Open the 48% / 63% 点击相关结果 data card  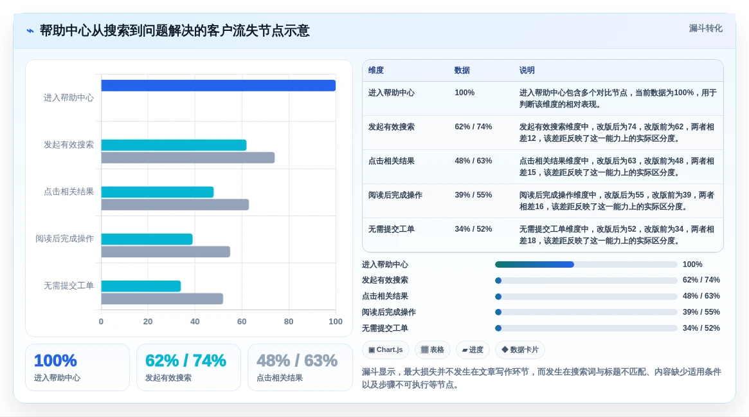coord(300,367)
